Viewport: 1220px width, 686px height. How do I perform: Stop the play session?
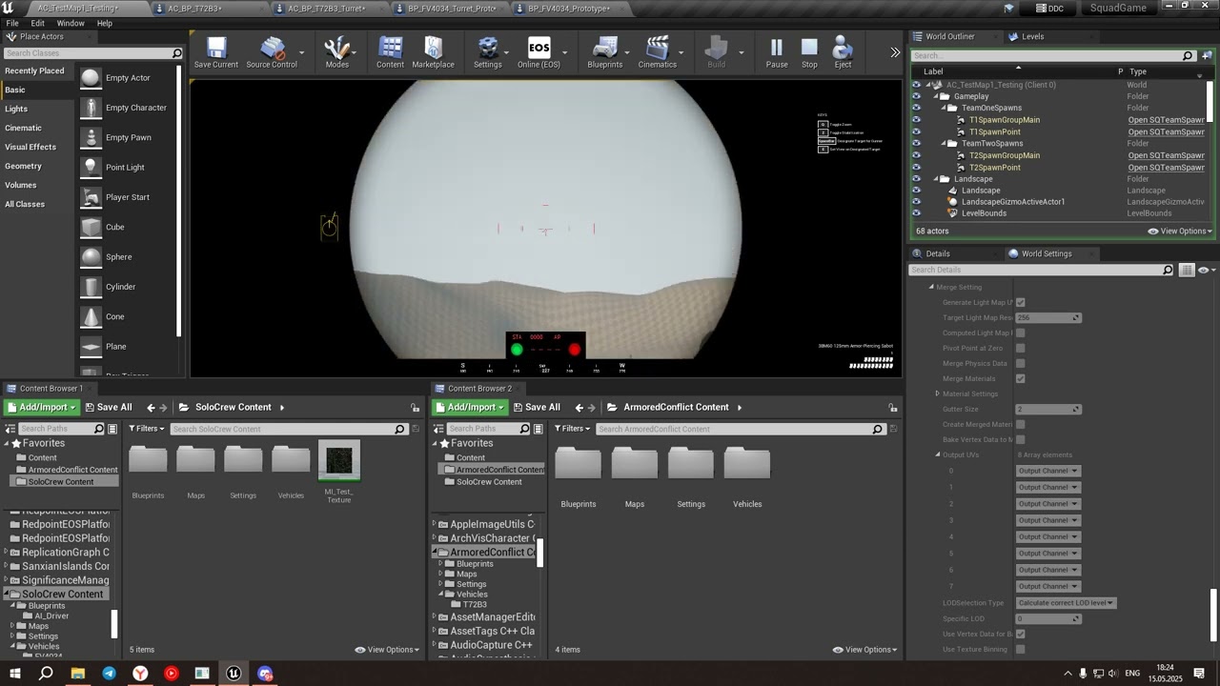(809, 52)
